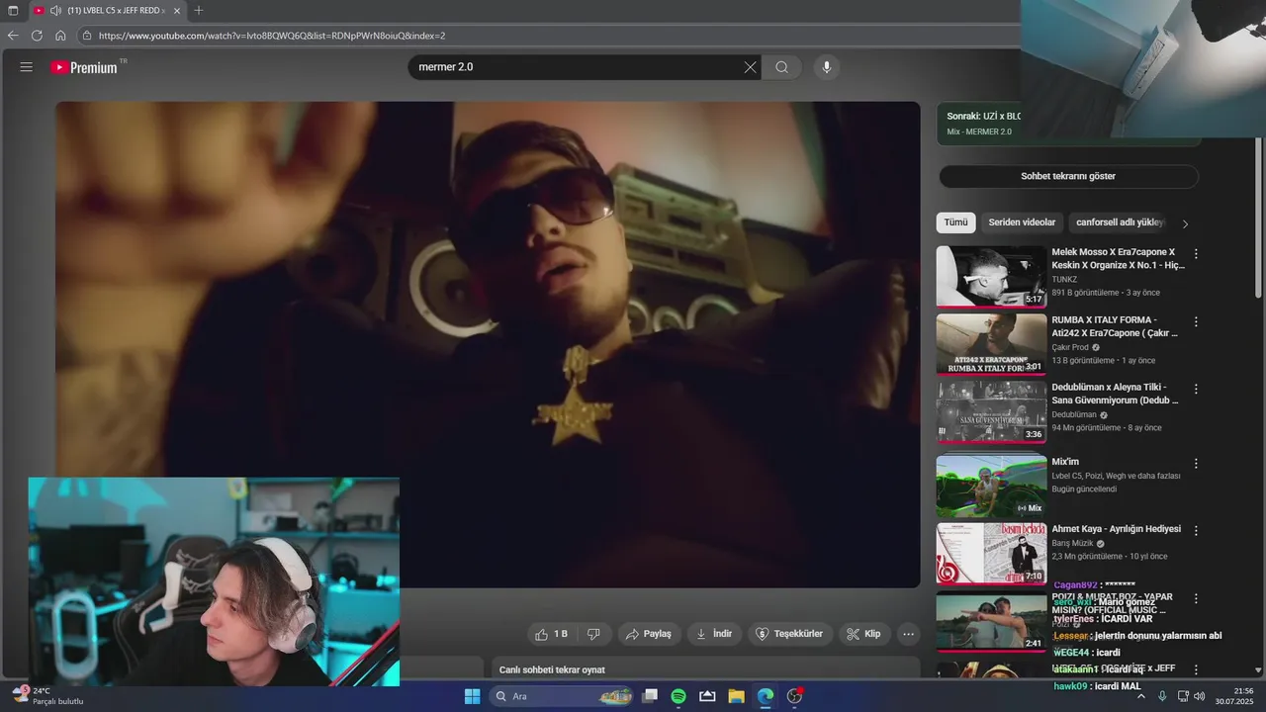1266x712 pixels.
Task: Go back with the browser back arrow
Action: (x=13, y=36)
